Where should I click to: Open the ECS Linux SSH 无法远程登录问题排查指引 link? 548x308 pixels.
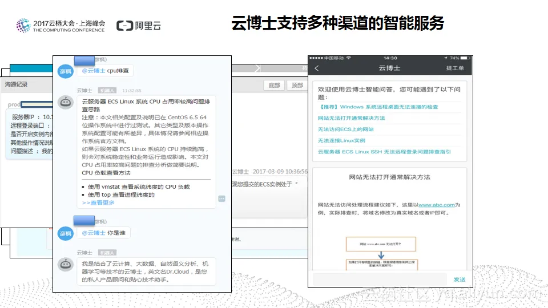point(384,152)
